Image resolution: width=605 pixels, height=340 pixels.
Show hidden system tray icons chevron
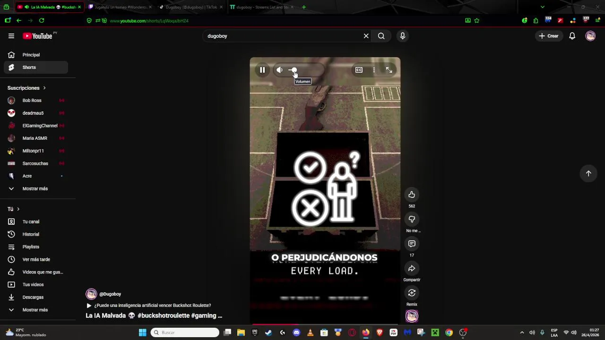point(522,332)
